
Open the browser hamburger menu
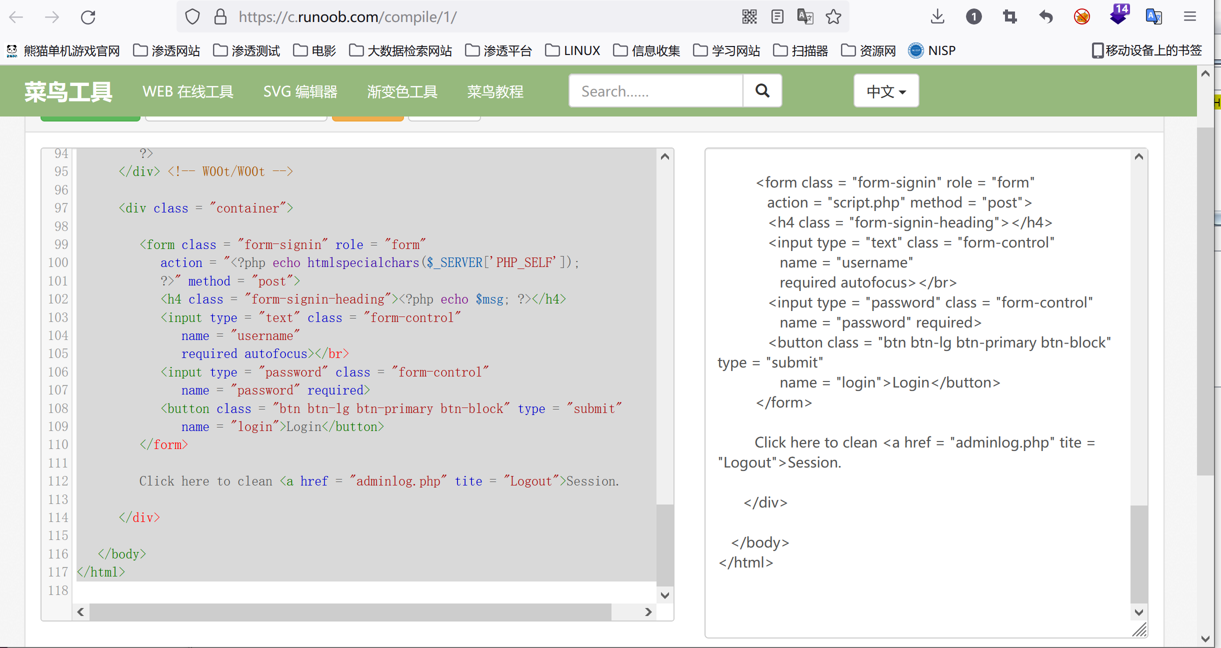tap(1190, 17)
